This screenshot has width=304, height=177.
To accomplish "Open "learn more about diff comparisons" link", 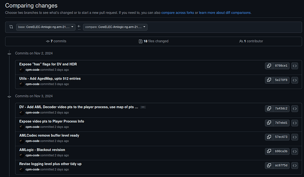I will (225, 13).
